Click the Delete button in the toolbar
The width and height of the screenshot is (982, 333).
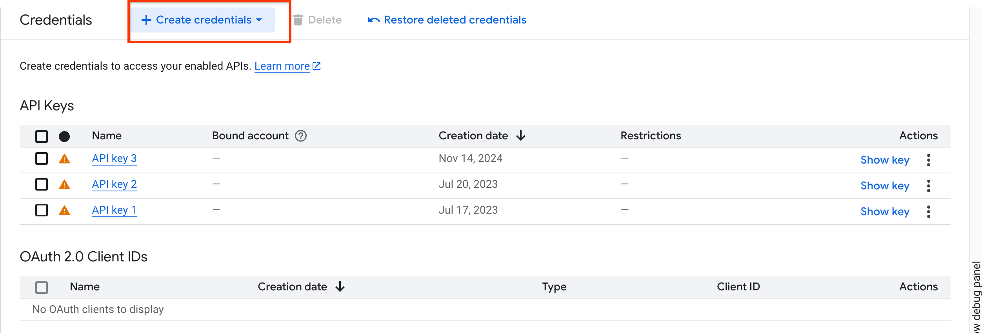point(318,20)
